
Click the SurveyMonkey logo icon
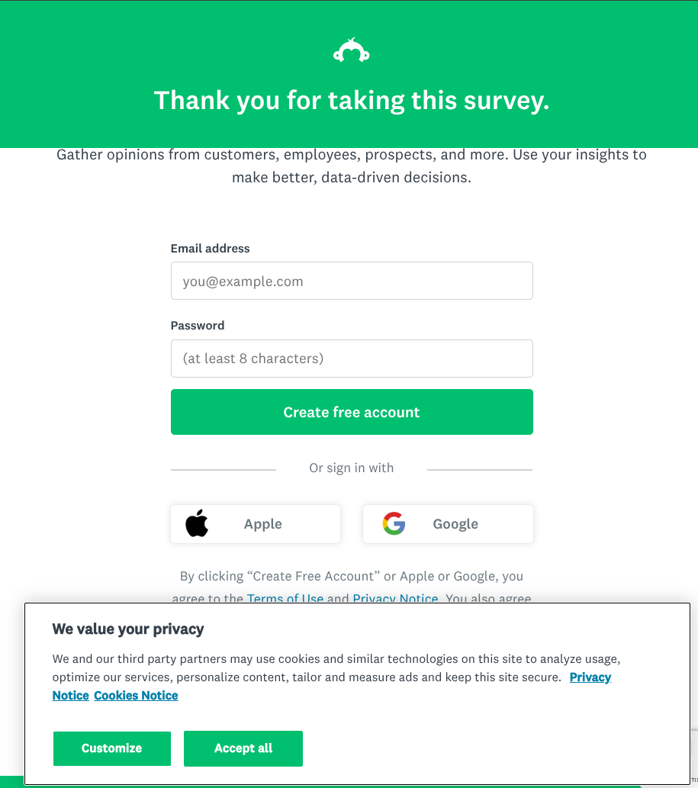[x=352, y=51]
